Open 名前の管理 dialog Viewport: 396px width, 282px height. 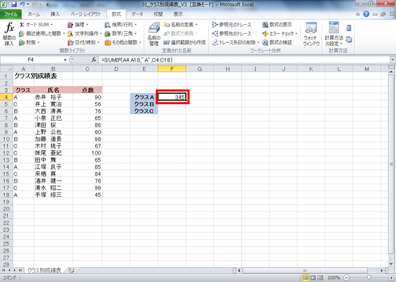point(154,34)
